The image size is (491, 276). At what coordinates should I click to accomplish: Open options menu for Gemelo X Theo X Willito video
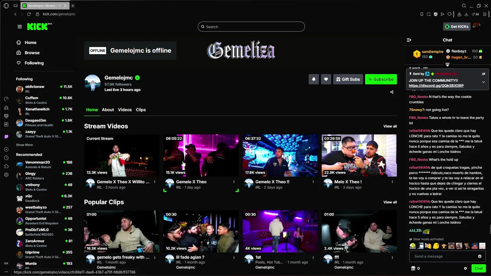click(x=155, y=182)
